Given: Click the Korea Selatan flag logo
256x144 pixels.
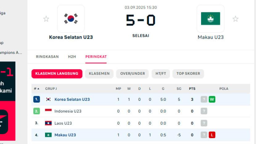Looking at the screenshot, I should coord(71,19).
